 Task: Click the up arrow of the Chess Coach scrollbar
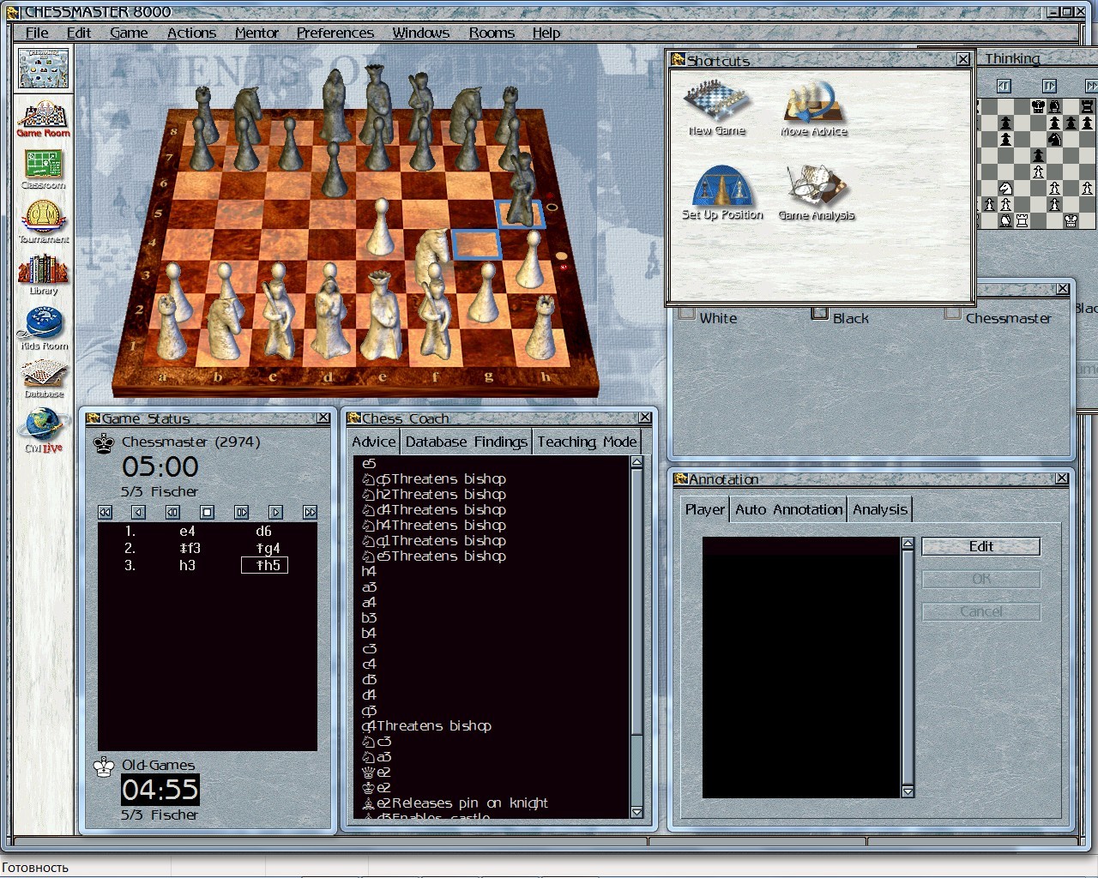[636, 462]
